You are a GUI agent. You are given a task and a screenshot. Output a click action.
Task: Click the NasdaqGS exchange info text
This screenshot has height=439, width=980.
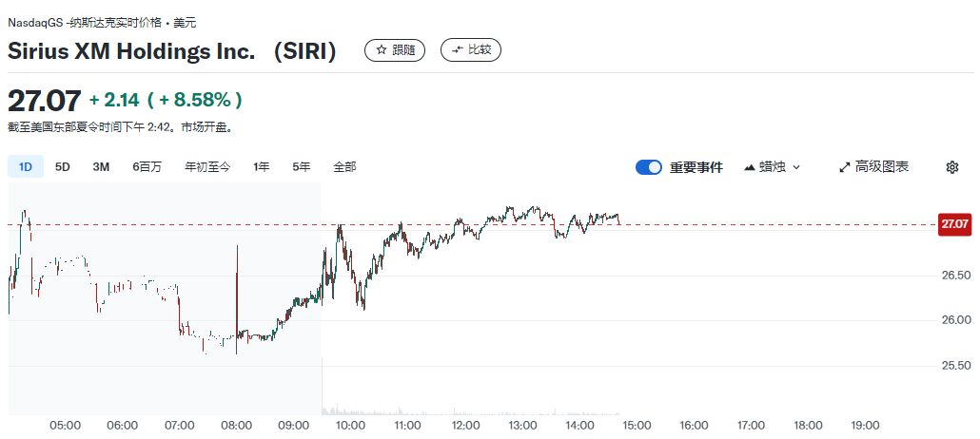pos(102,23)
